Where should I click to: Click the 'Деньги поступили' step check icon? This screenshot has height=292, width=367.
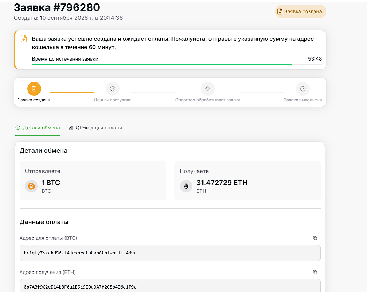[x=113, y=89]
